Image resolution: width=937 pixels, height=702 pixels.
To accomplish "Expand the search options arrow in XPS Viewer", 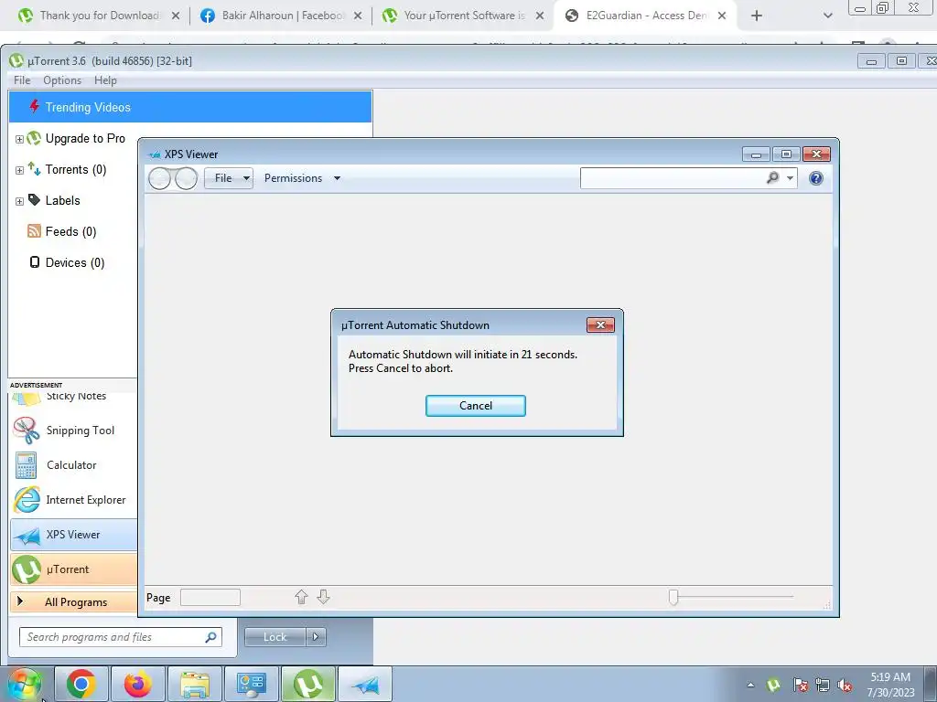I will [x=790, y=178].
